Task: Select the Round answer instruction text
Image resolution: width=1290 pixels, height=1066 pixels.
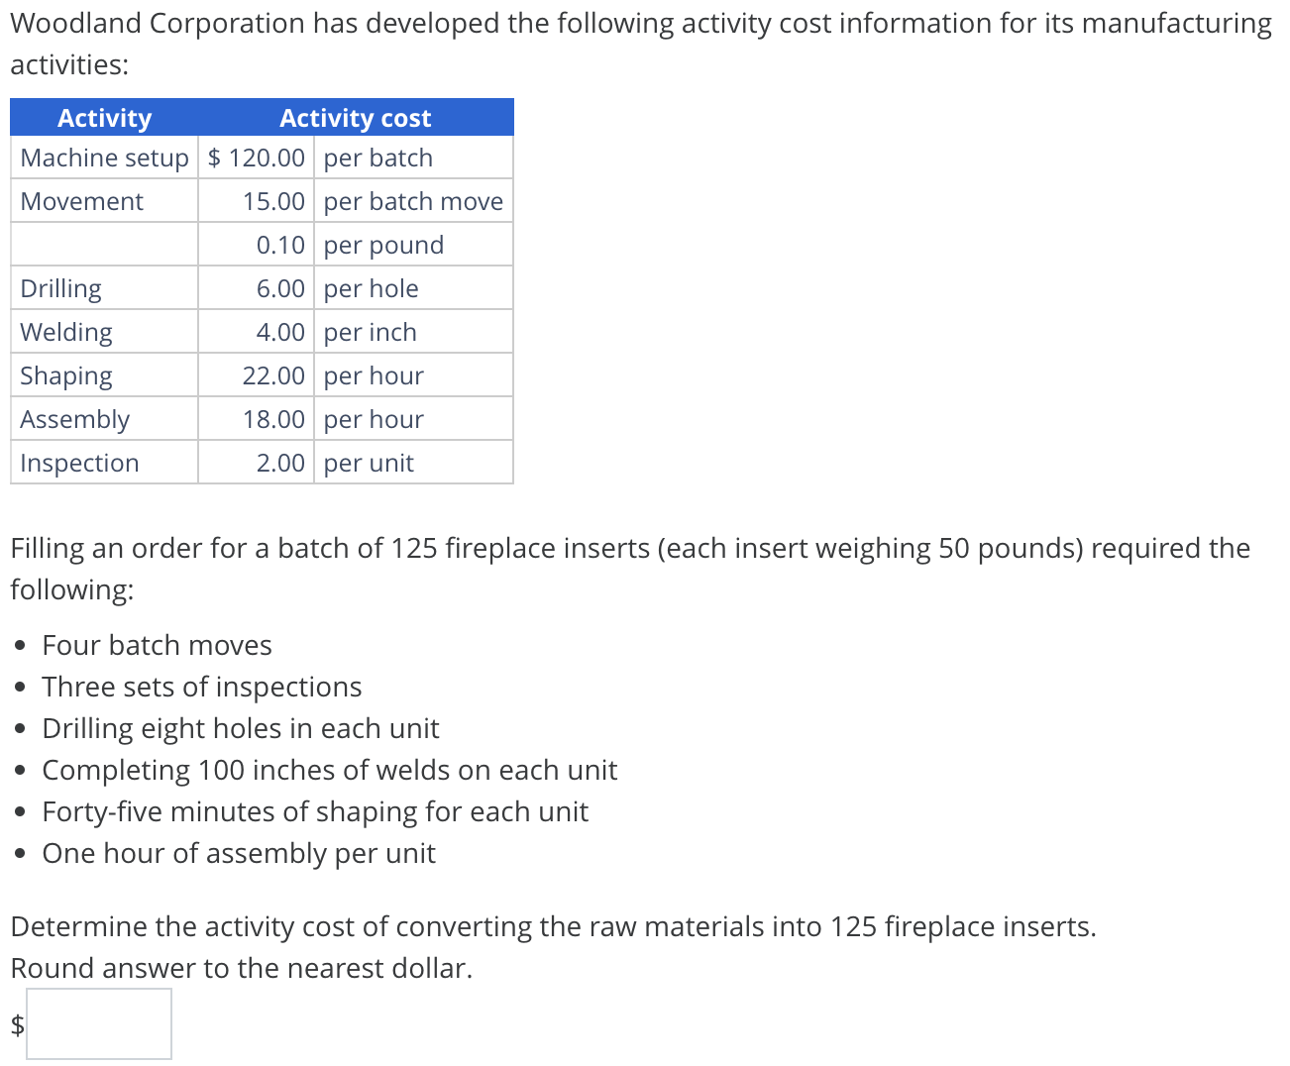Action: coord(241,968)
